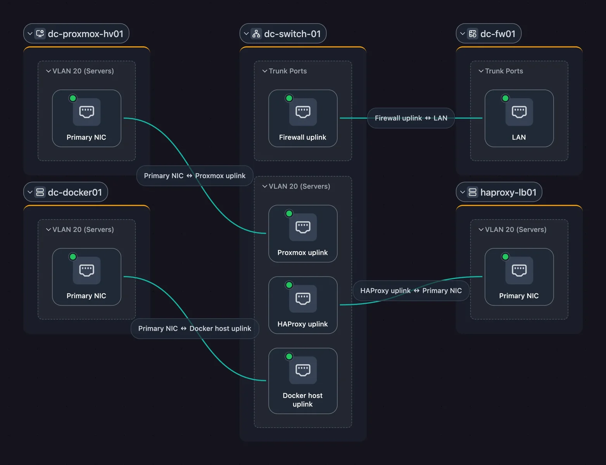Click the dc-switch-01 device name

(292, 34)
